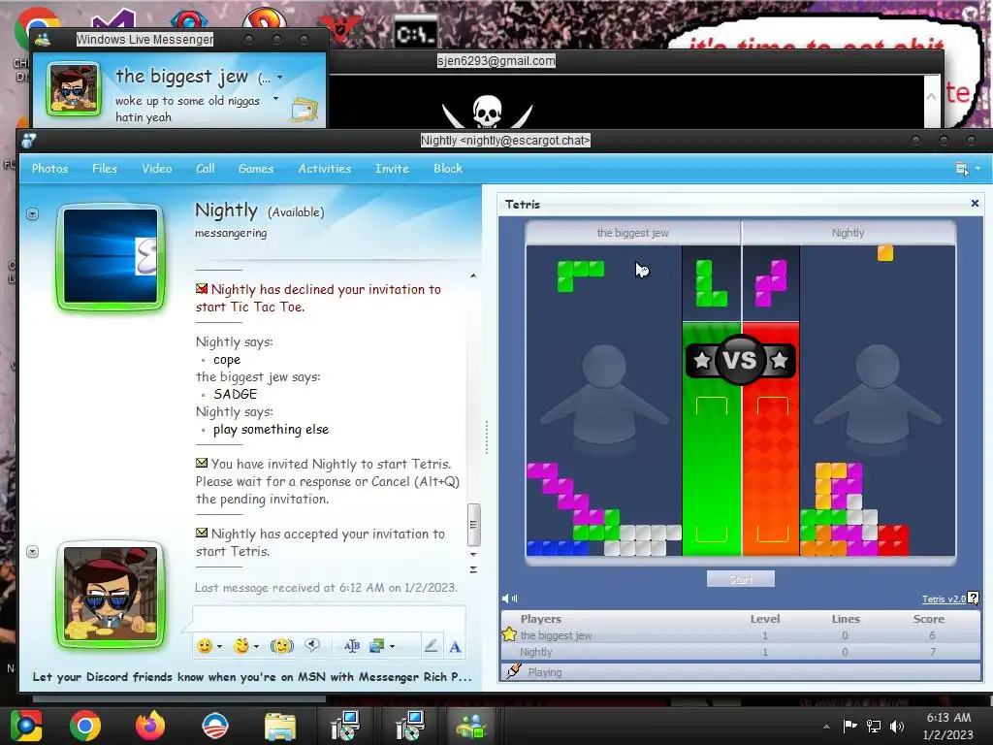Send a nudge with the nudge icon
The image size is (993, 745).
[x=282, y=646]
